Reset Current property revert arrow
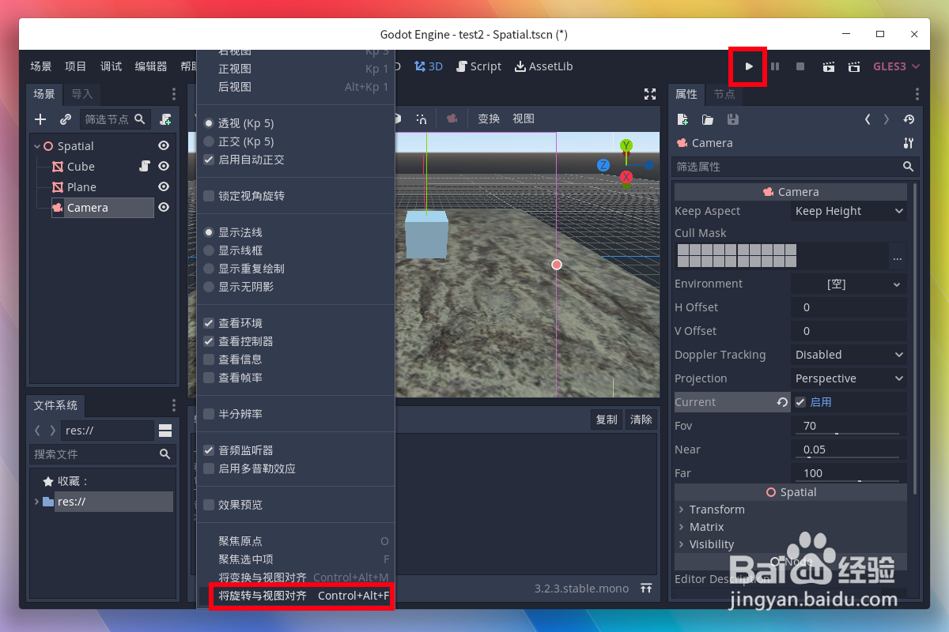The image size is (949, 632). pos(782,402)
